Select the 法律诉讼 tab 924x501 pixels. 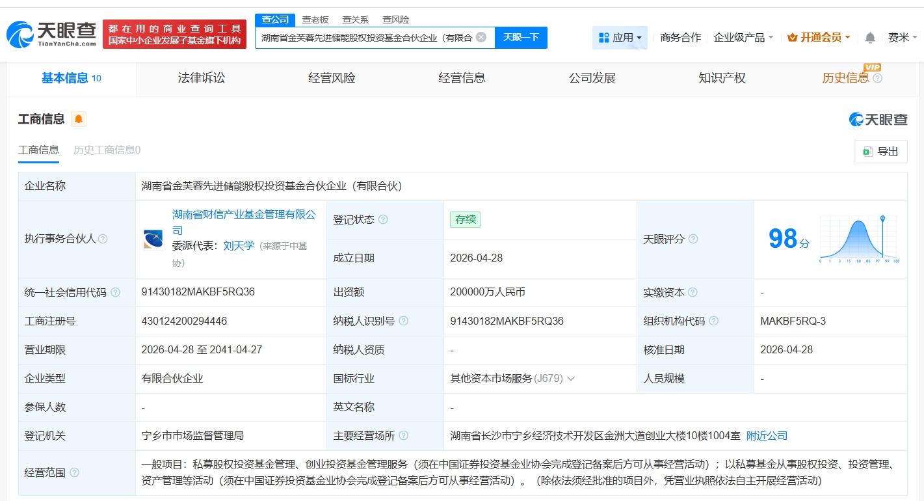click(x=202, y=78)
